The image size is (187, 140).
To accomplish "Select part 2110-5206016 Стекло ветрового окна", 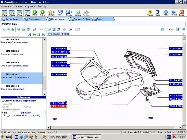I will pos(22,55).
